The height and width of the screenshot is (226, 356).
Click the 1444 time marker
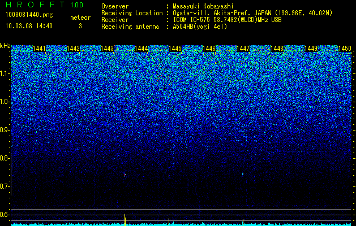[x=141, y=49]
